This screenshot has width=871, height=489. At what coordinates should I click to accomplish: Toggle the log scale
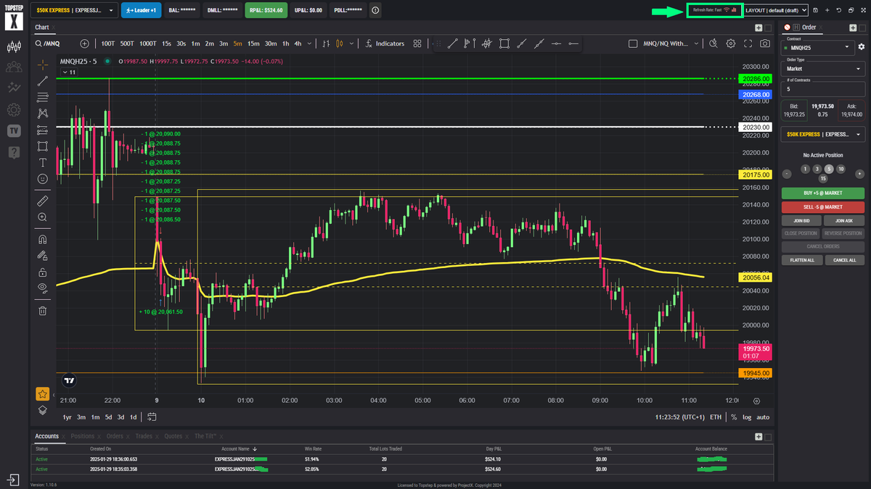click(747, 417)
